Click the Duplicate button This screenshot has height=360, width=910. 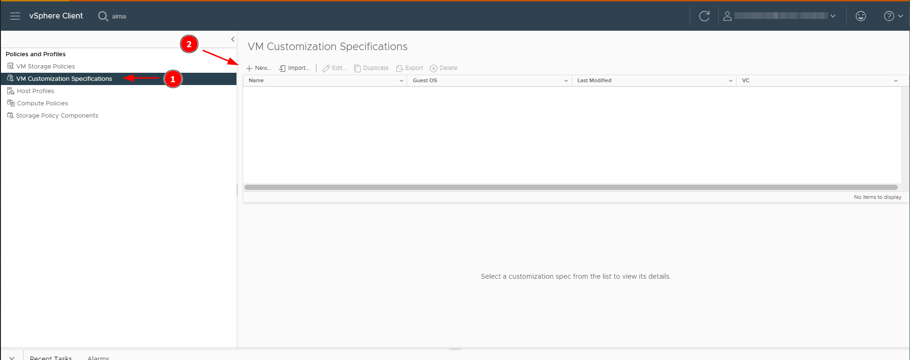point(371,68)
